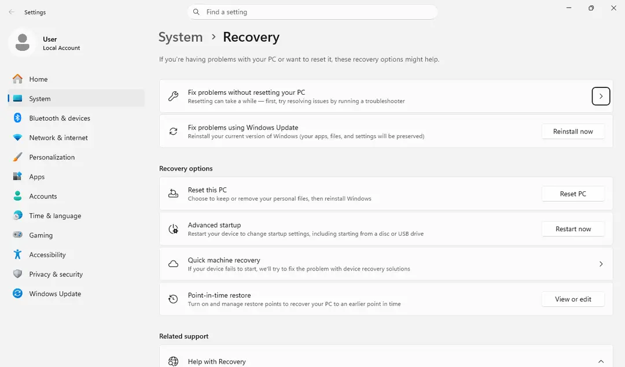Select Personalization in the sidebar

click(x=76, y=157)
